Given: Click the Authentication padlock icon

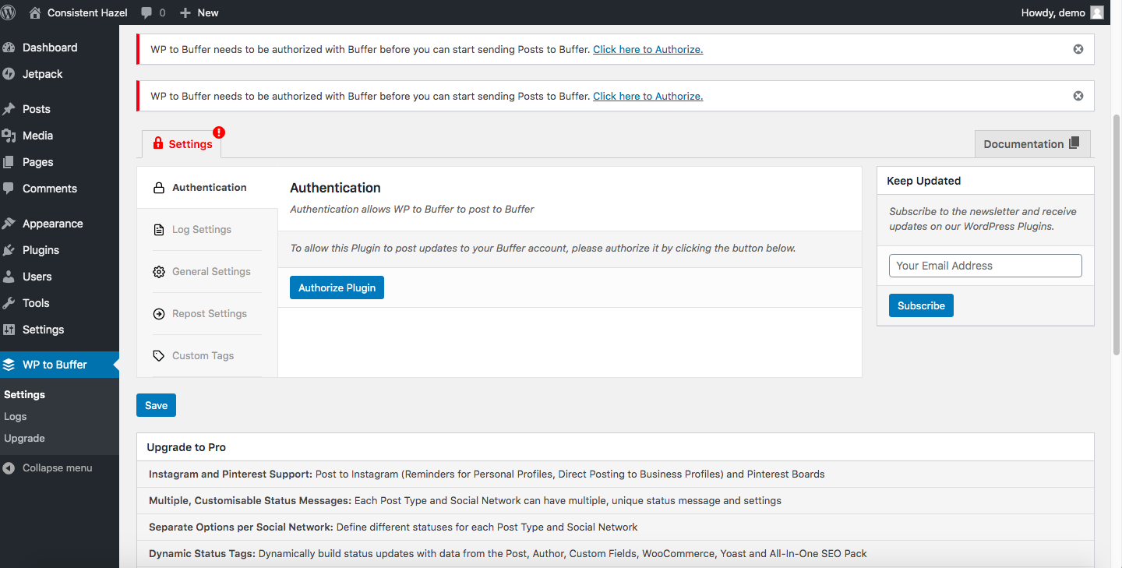Looking at the screenshot, I should 159,188.
